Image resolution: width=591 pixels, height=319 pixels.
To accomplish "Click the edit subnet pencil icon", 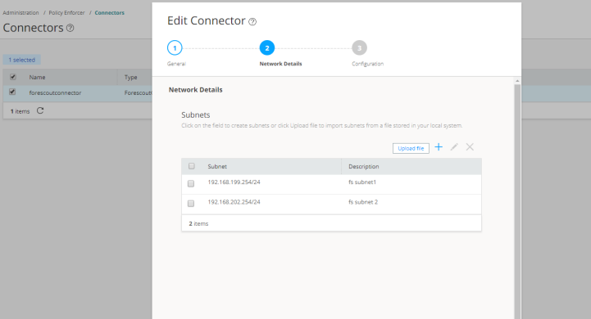I will pos(454,147).
